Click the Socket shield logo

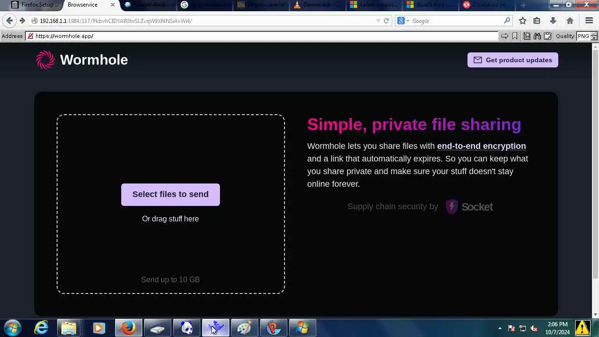[x=452, y=206]
